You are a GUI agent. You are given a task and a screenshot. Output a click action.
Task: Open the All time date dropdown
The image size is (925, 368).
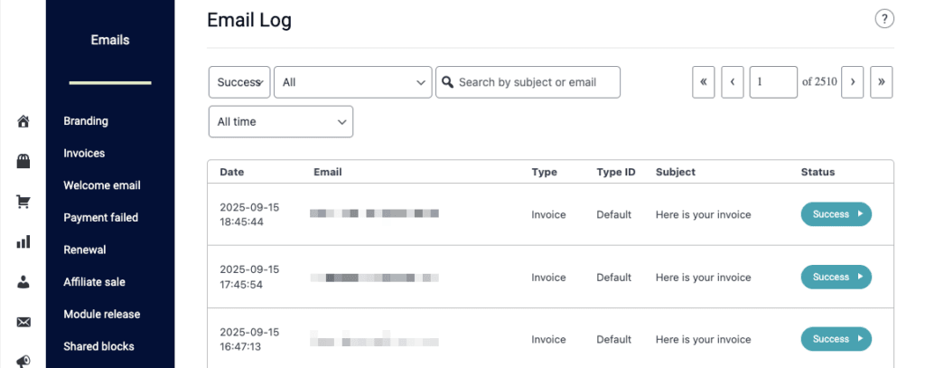point(280,122)
